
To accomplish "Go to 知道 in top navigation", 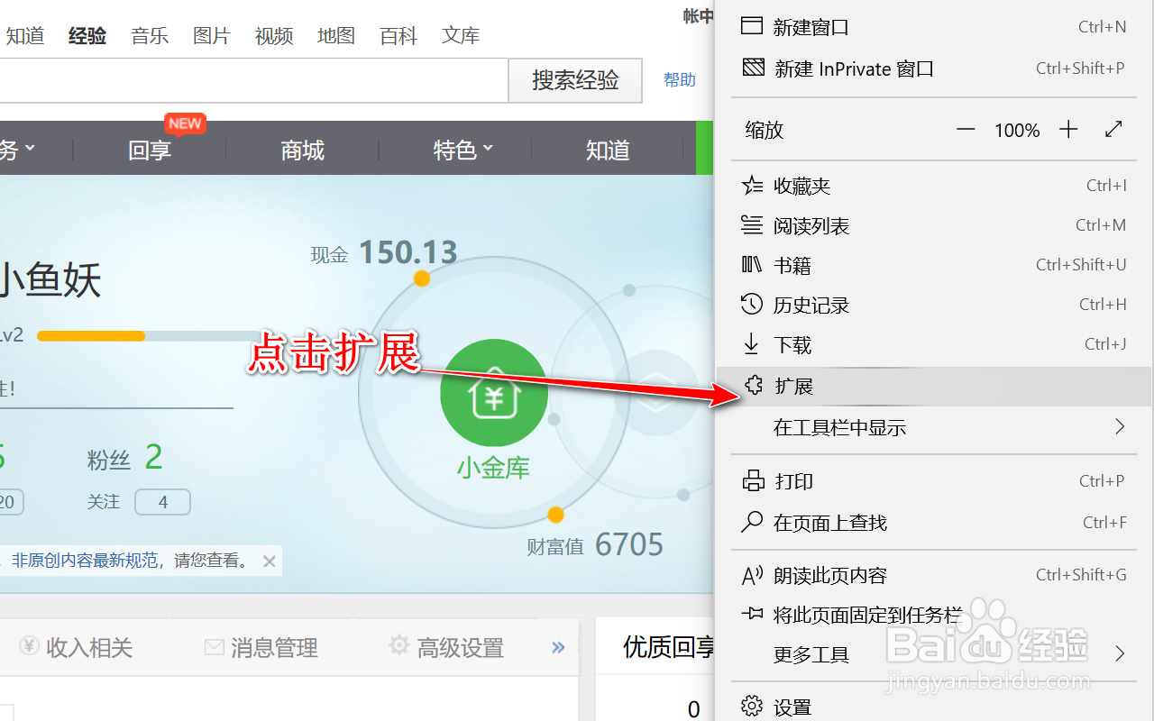I will [25, 36].
